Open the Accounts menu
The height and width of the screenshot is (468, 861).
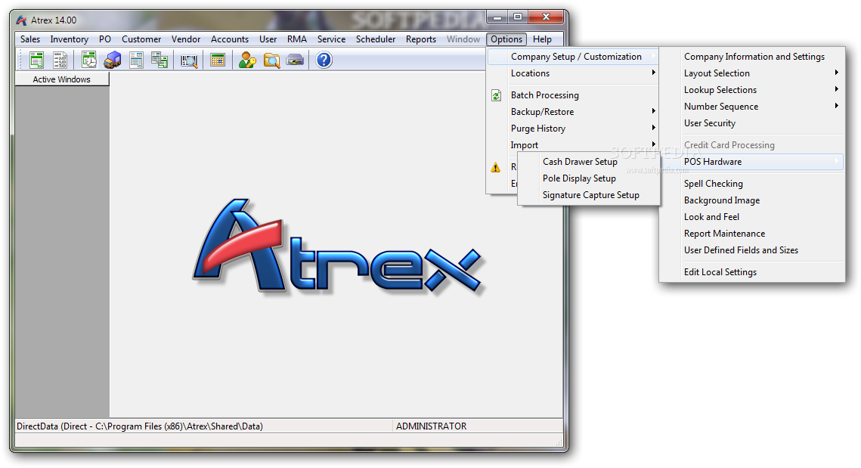point(230,39)
